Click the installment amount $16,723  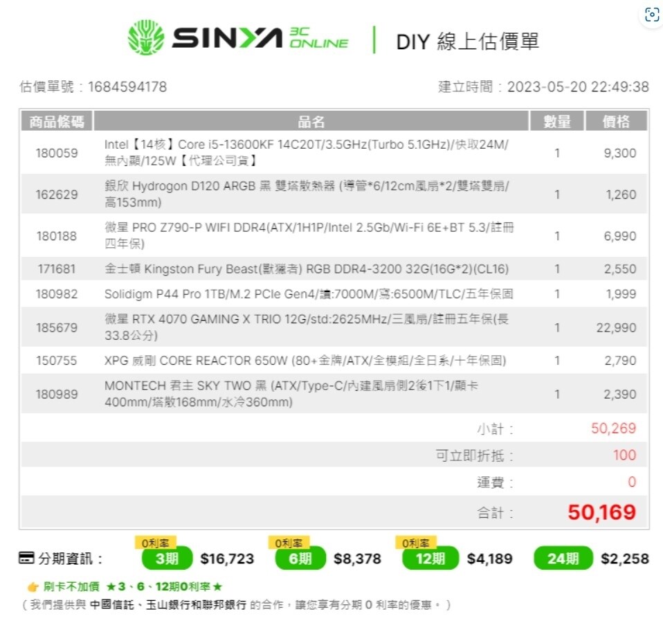227,559
